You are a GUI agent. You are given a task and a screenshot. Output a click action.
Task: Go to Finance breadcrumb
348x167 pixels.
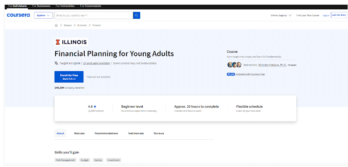(x=97, y=26)
